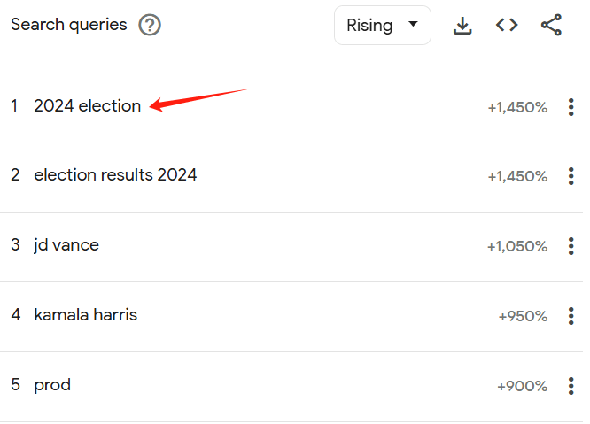Click the share icon
Viewport: 590px width, 424px height.
(x=551, y=25)
